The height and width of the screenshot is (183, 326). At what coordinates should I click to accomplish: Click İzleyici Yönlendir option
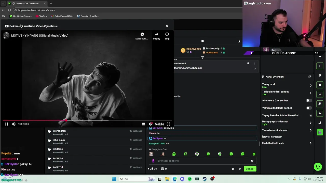tap(272, 137)
